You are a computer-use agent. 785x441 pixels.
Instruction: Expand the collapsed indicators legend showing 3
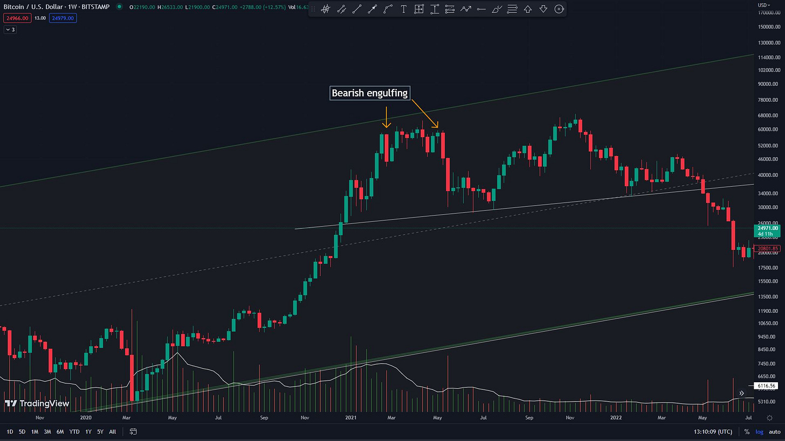[x=10, y=30]
